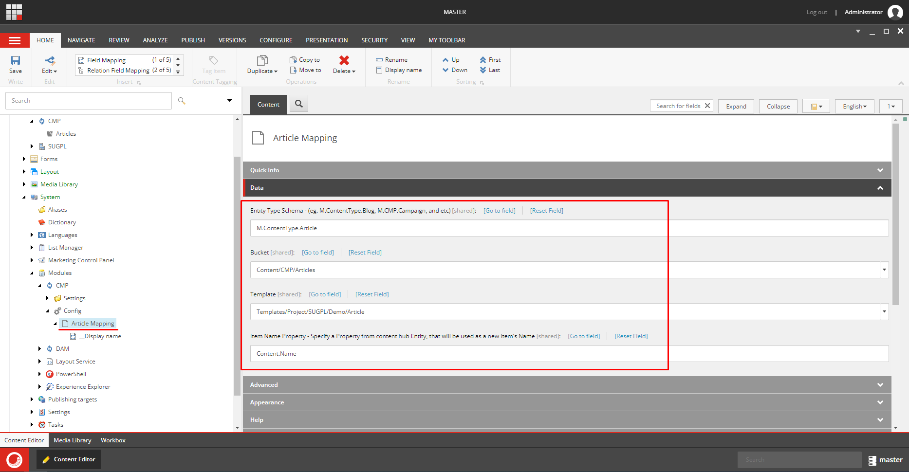Click the Save icon in the ribbon
This screenshot has height=472, width=909.
click(x=16, y=60)
